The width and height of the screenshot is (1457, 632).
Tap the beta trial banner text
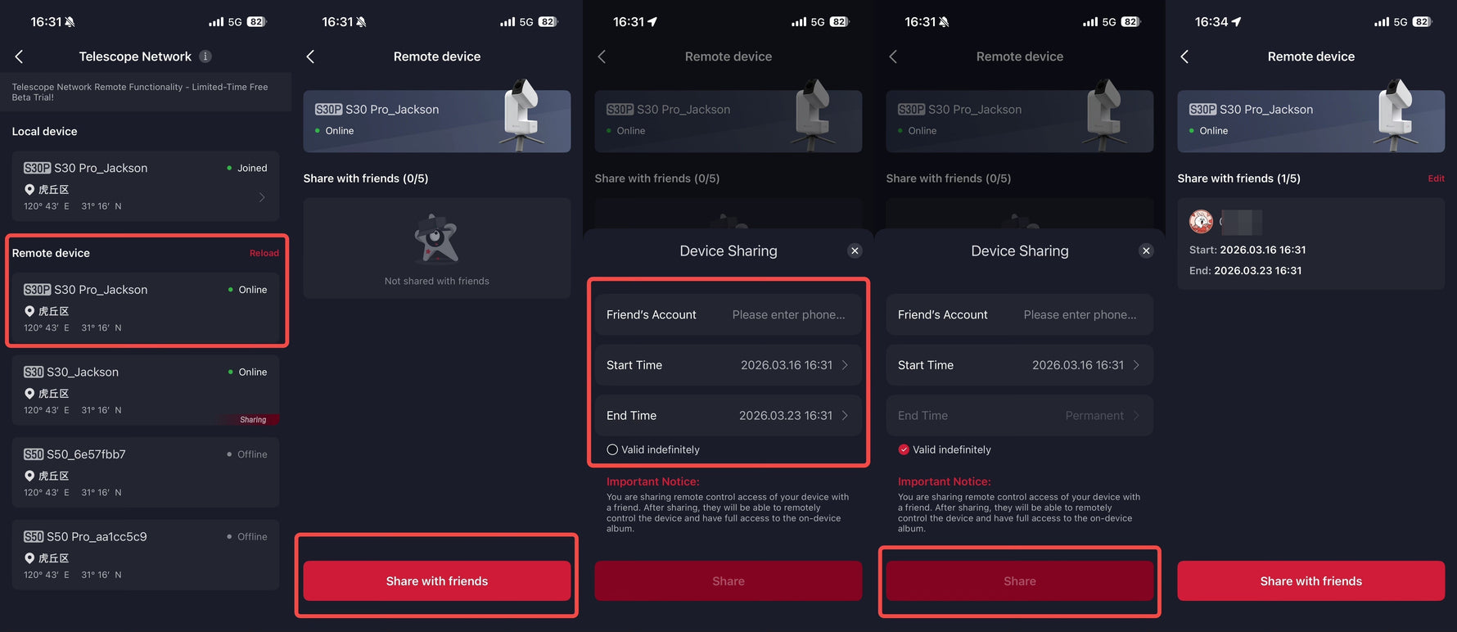[x=140, y=92]
